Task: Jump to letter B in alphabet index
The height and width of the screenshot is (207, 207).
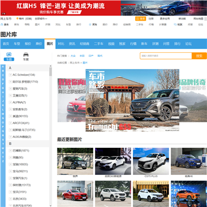Action: [x=3, y=71]
